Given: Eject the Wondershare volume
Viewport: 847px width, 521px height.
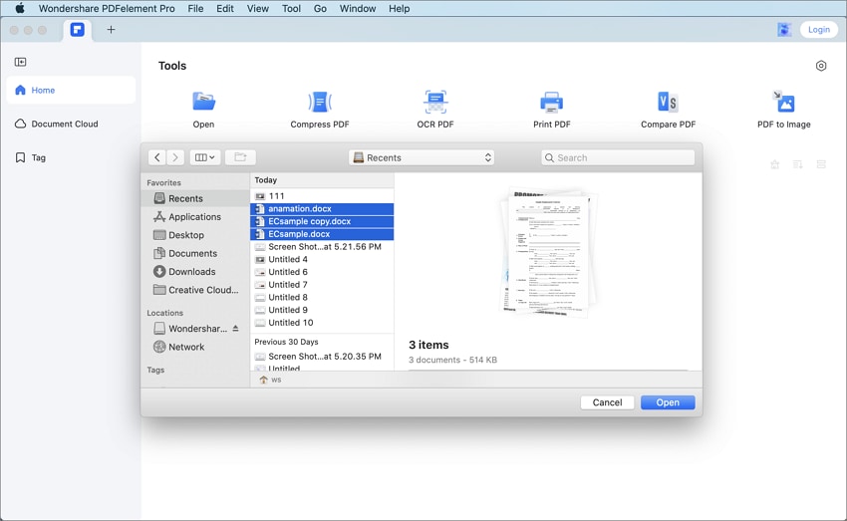Looking at the screenshot, I should (235, 329).
